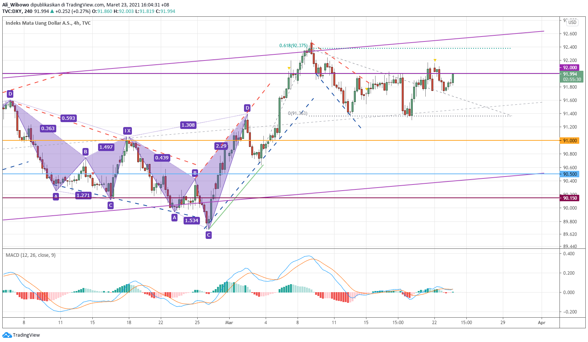The width and height of the screenshot is (588, 342).
Task: Click the '29' date on the time axis
Action: [503, 323]
